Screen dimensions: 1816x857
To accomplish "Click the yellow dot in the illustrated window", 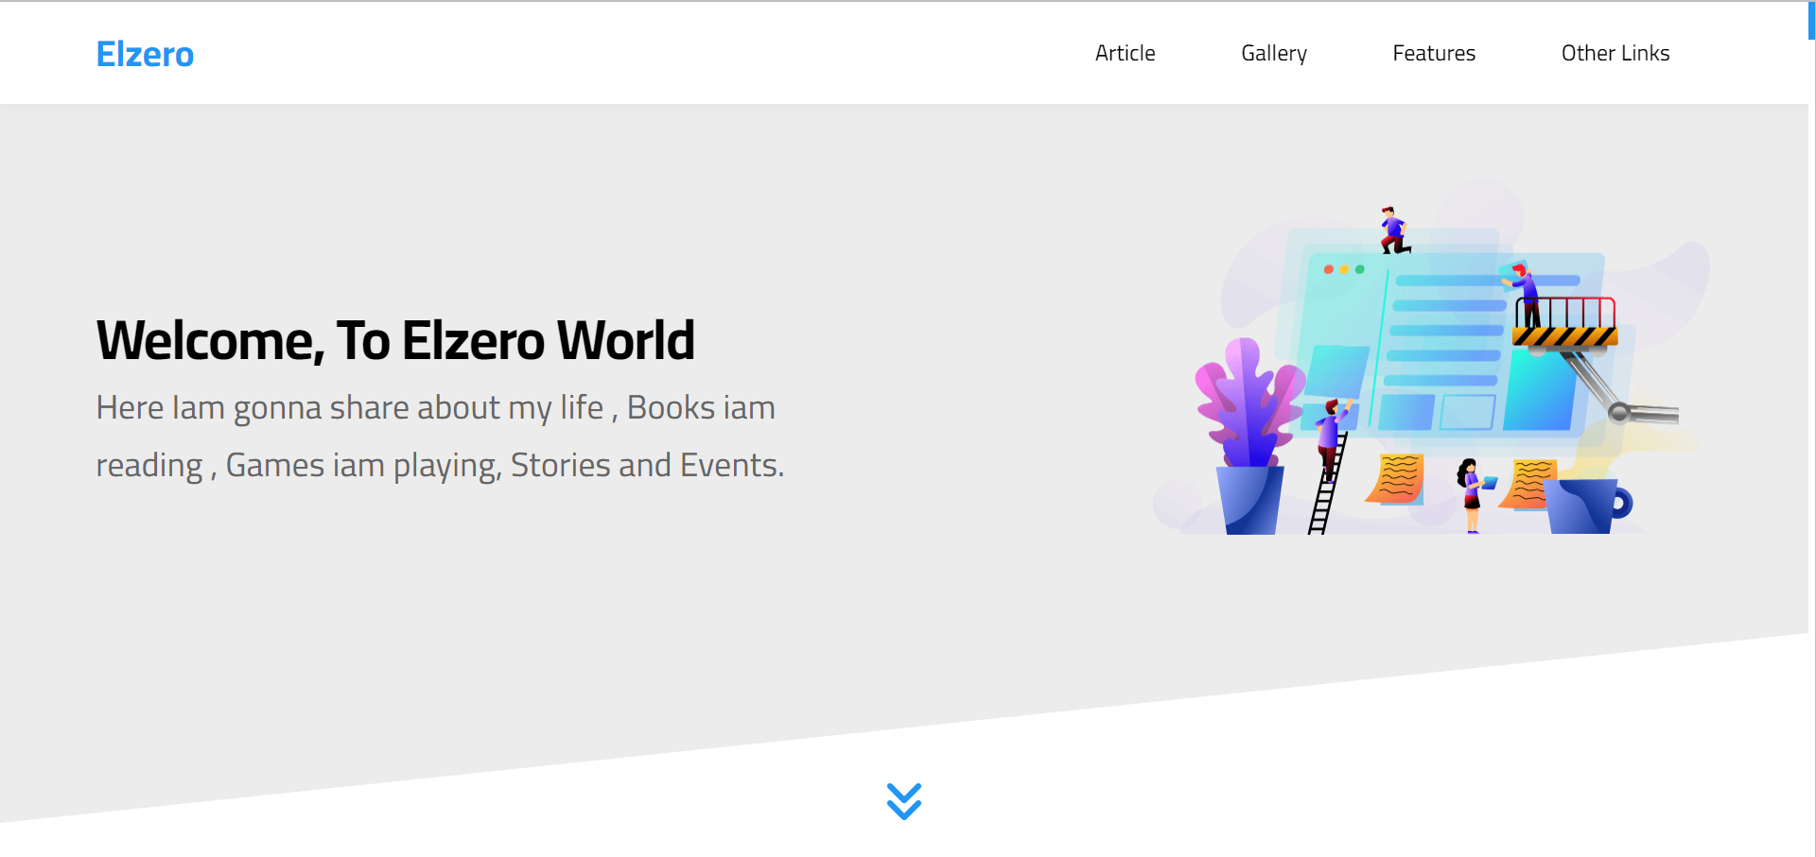I will point(1344,269).
